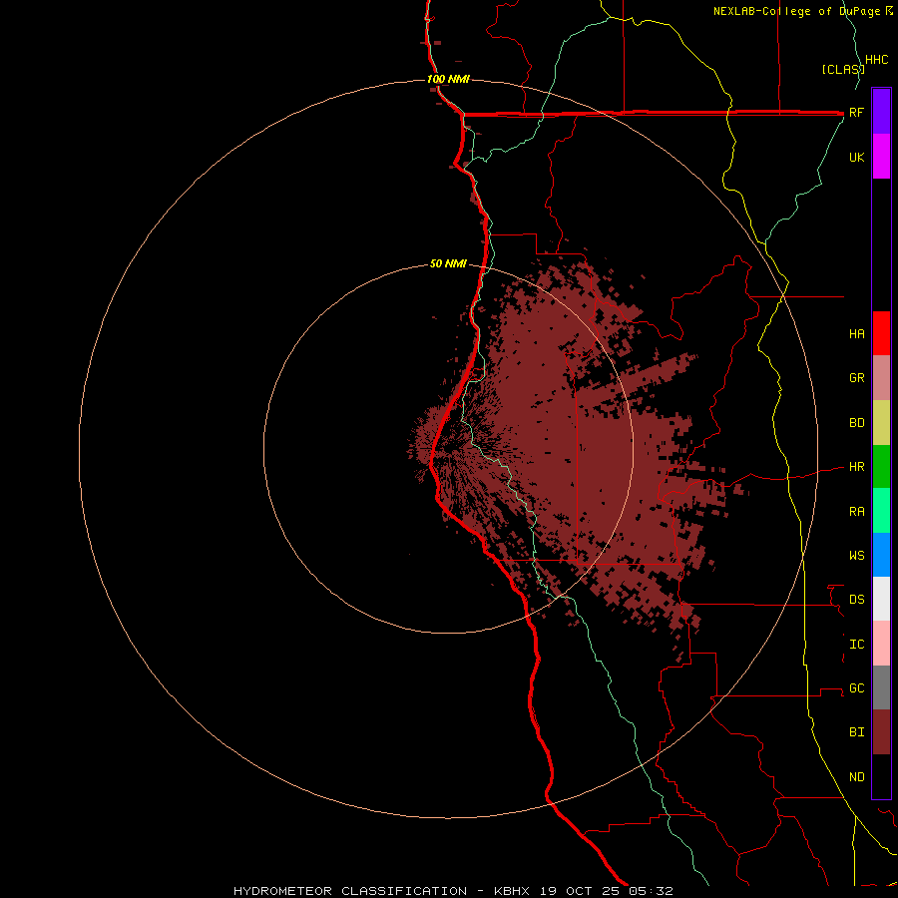Click the black ND legend swatch

(x=881, y=776)
